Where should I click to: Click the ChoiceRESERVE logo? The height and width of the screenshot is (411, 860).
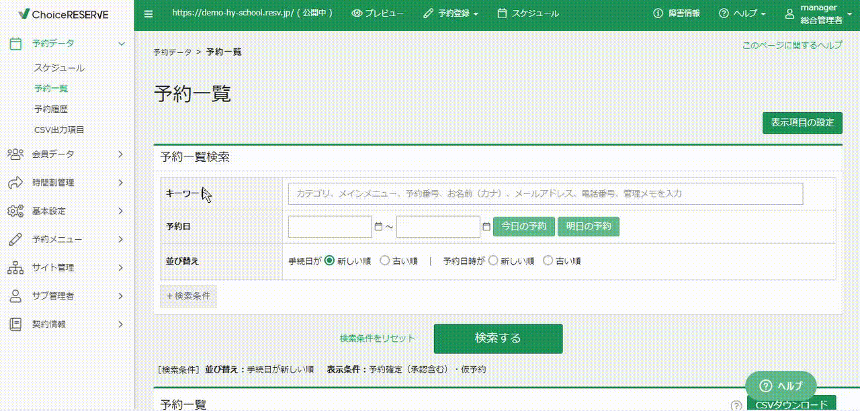63,14
